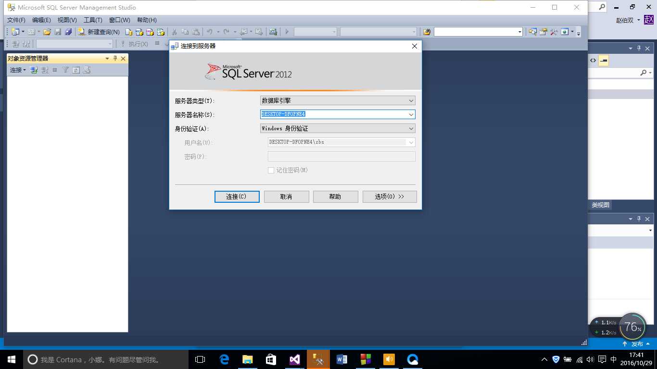Viewport: 657px width, 369px height.
Task: Open the 编辑(E) menu
Action: 41,20
